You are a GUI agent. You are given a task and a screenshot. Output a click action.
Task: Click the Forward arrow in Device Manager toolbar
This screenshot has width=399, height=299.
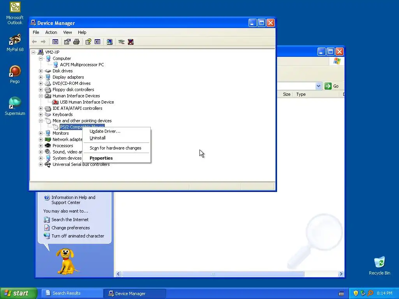(x=43, y=42)
